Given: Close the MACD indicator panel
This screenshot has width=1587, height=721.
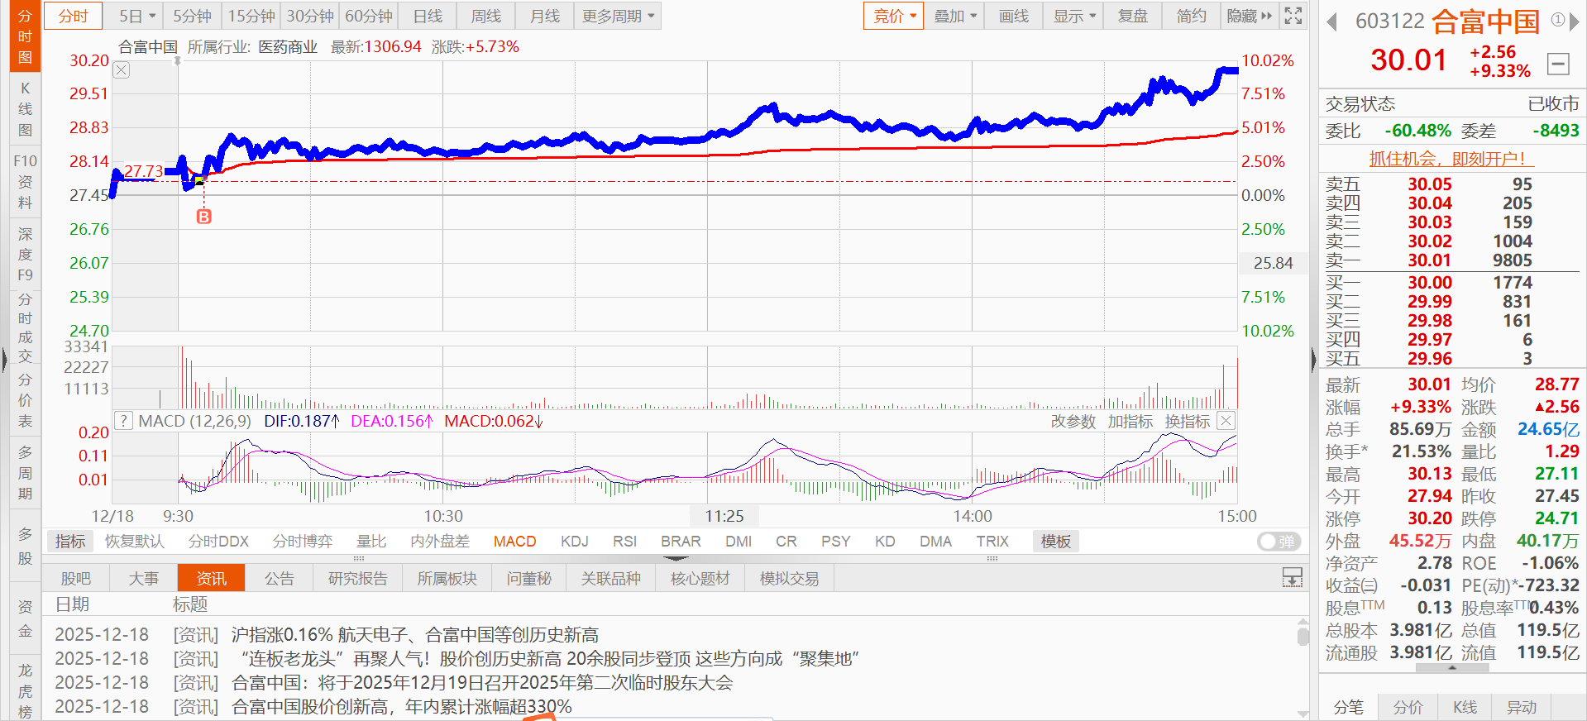Looking at the screenshot, I should [x=1226, y=421].
